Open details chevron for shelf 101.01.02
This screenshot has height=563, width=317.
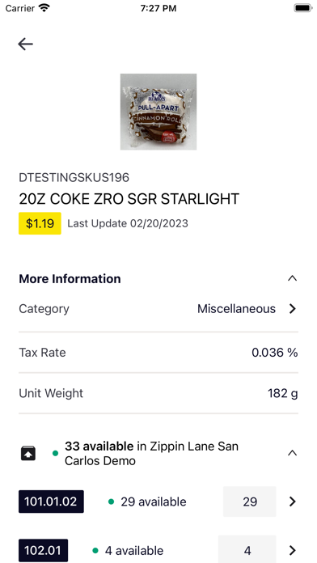[x=293, y=502]
